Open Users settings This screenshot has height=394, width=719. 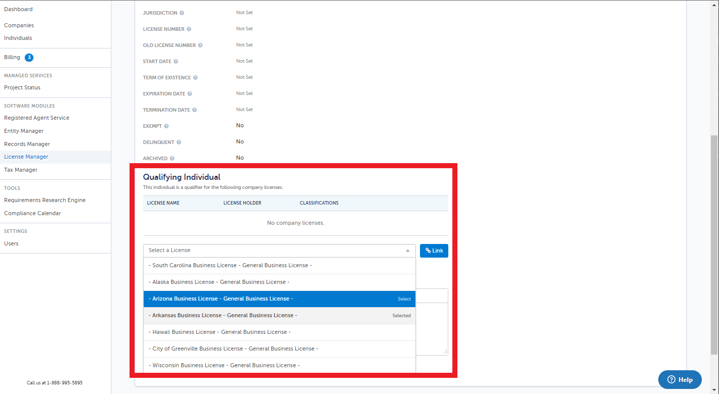click(x=11, y=243)
